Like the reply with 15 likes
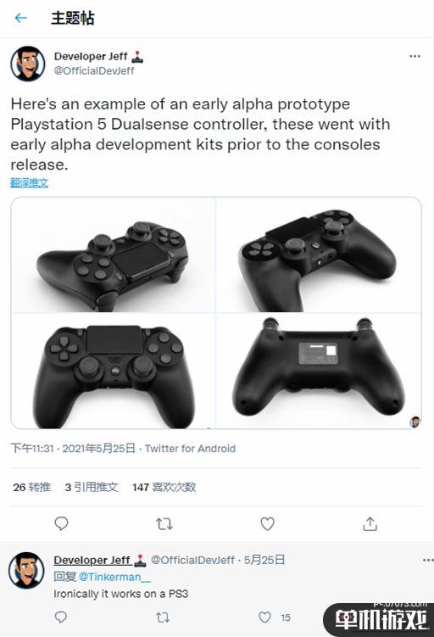434x637 pixels. coord(264,617)
